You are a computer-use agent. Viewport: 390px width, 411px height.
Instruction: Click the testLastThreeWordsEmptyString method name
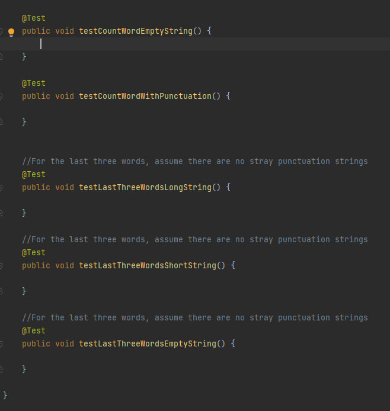(x=148, y=343)
